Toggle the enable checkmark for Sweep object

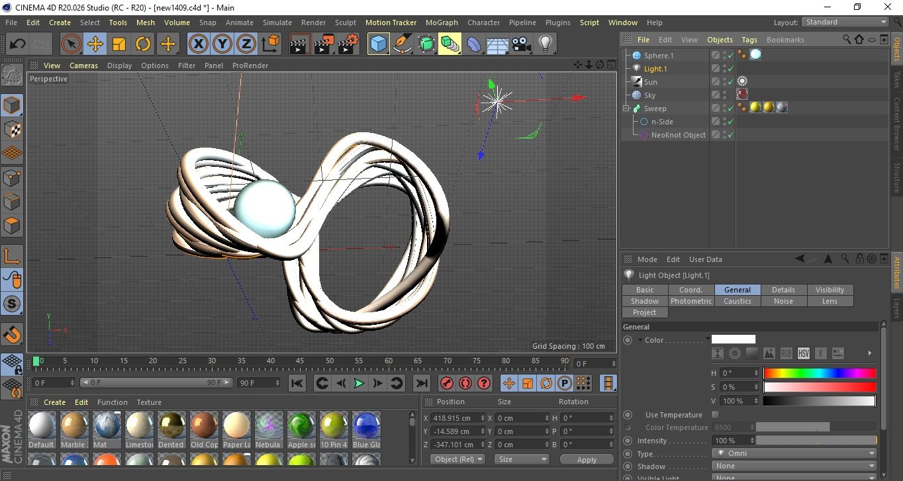730,109
